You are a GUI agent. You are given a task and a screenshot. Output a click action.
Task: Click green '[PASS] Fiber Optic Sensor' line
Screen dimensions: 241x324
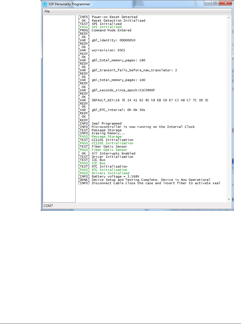[102, 150]
